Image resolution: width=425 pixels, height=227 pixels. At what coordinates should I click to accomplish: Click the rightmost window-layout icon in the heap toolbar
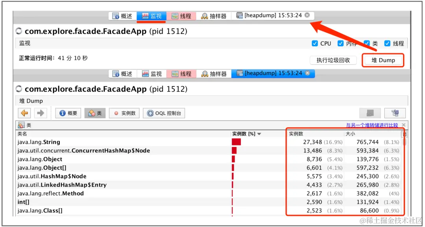click(395, 113)
